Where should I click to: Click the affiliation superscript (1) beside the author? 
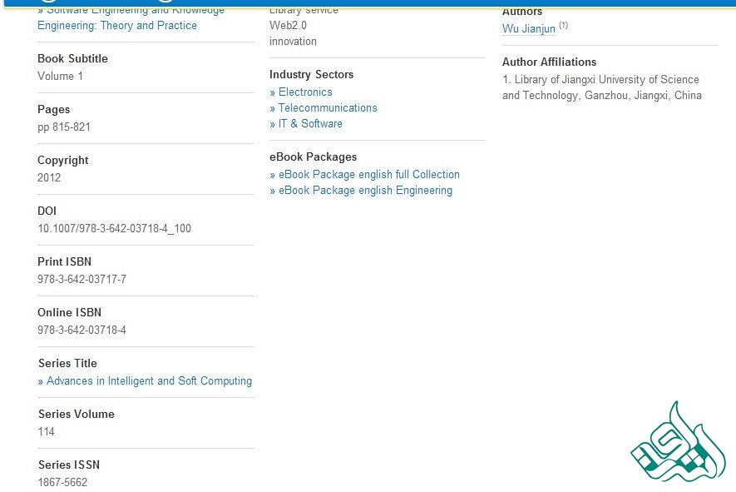563,26
